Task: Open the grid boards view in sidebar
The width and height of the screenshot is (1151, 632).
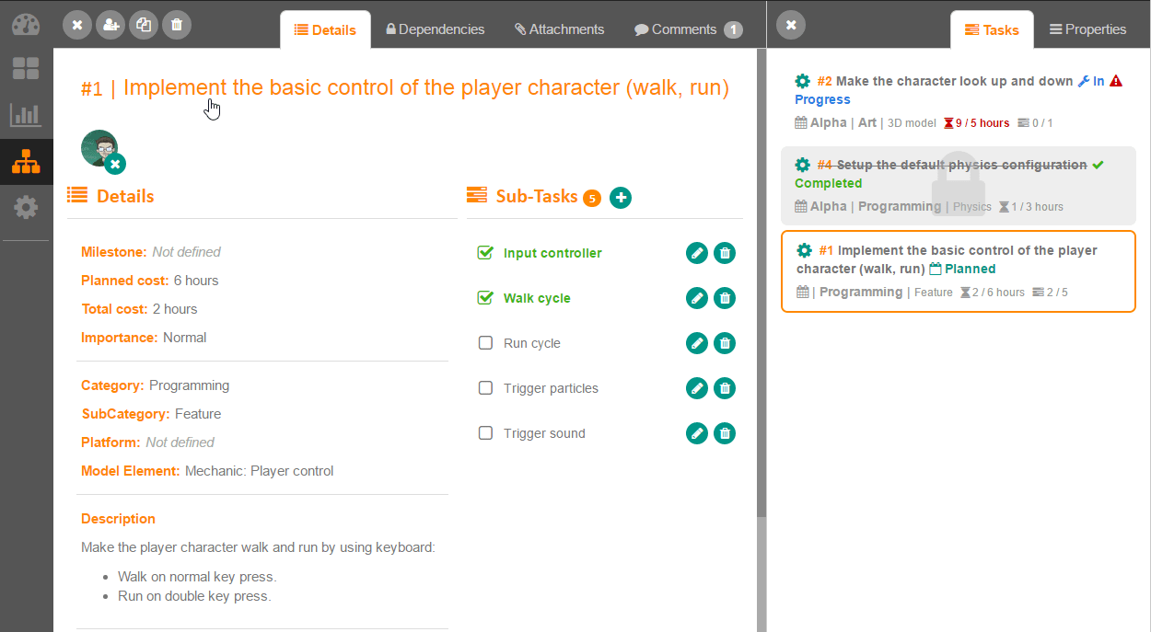Action: (26, 69)
